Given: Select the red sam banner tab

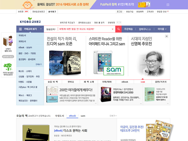Looking at the screenshot, I should pyautogui.click(x=143, y=82).
